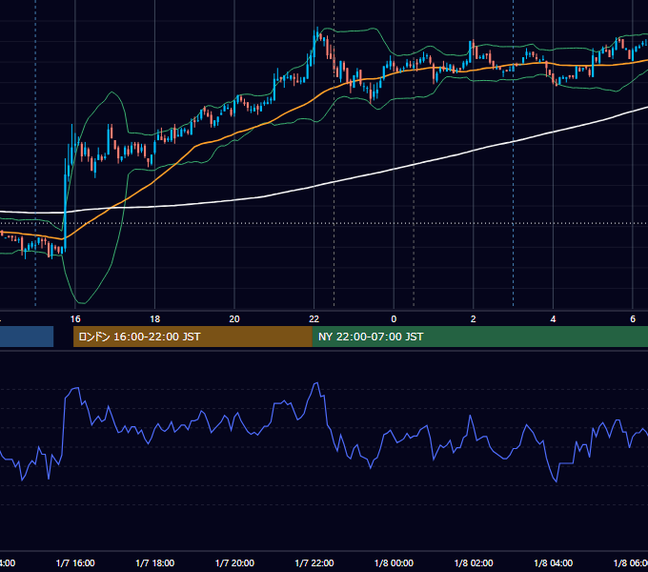Click the ロンドン 16:00-22:00 JST session bar

point(192,337)
